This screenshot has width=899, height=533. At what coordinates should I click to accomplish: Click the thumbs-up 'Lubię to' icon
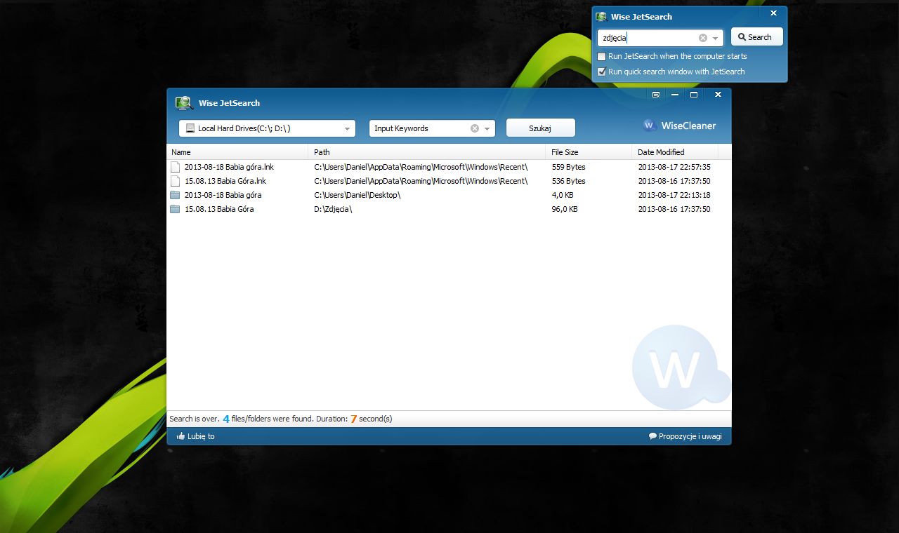pyautogui.click(x=181, y=436)
